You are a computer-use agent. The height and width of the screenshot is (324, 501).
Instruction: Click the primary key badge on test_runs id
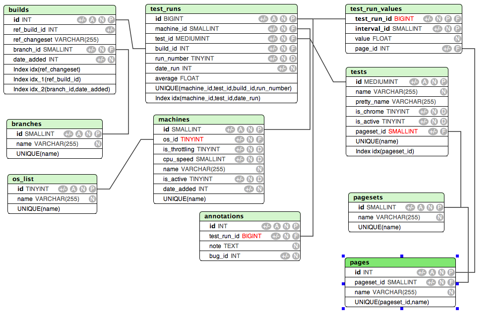click(x=293, y=19)
